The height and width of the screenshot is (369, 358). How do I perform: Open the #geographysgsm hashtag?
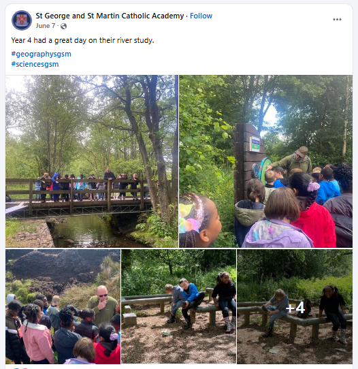(x=41, y=54)
